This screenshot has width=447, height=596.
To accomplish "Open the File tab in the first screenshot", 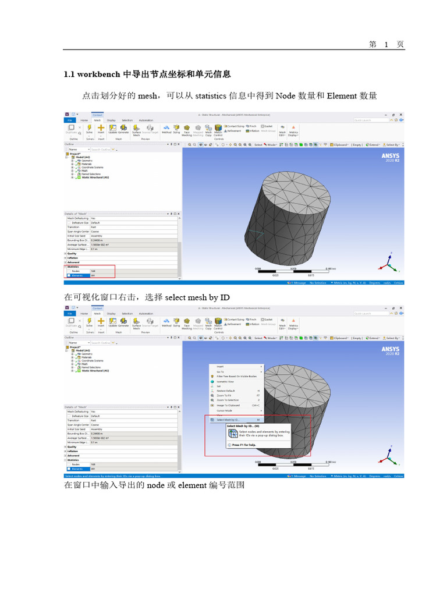I will (x=70, y=120).
